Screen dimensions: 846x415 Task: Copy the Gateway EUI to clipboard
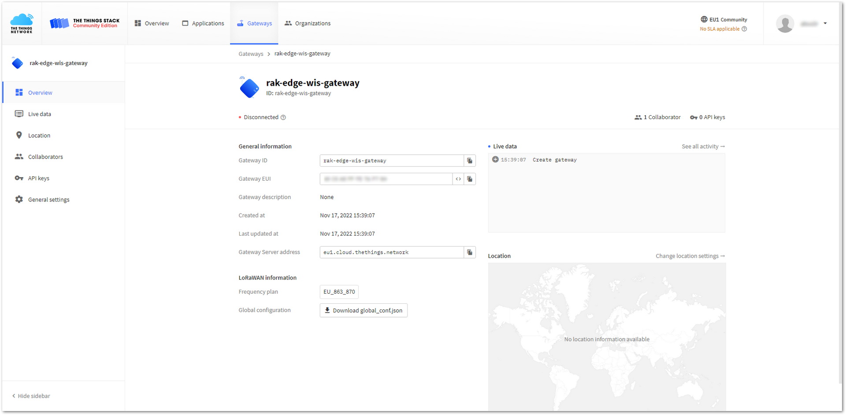tap(470, 179)
